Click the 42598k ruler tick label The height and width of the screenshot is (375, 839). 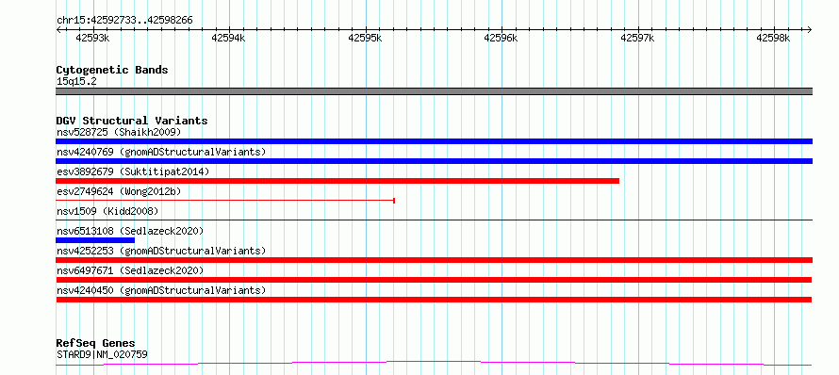(774, 38)
